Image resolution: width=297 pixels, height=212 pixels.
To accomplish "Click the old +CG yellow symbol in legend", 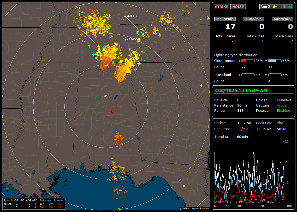I will [x=29, y=207].
